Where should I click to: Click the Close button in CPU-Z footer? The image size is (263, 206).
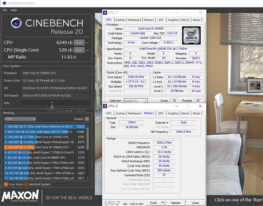coord(195,203)
